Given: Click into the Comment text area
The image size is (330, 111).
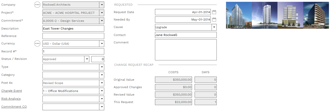Looking at the screenshot, I should [186, 50].
